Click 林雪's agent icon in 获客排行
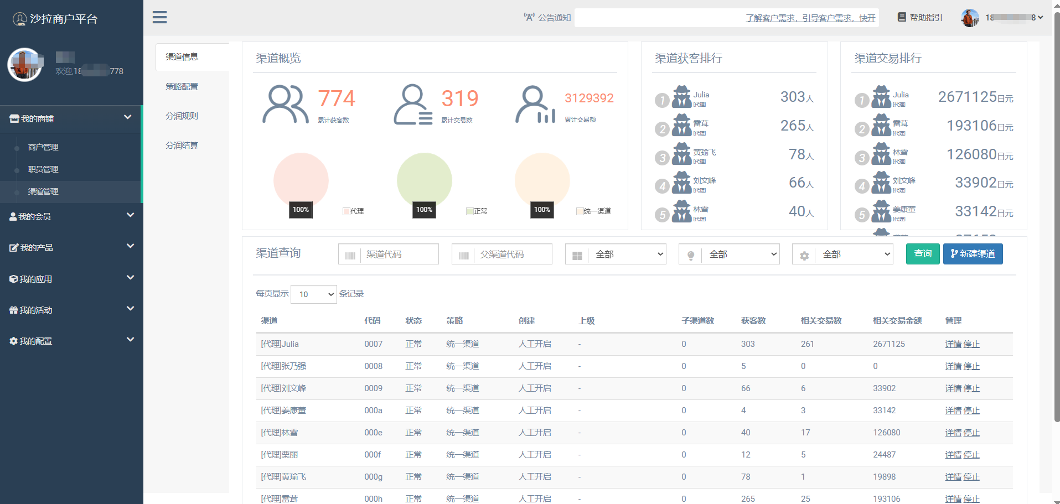The image size is (1060, 504). click(x=681, y=211)
